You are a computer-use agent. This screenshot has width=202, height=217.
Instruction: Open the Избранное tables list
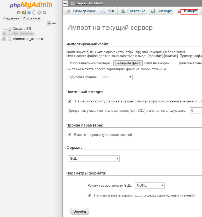(31, 18)
